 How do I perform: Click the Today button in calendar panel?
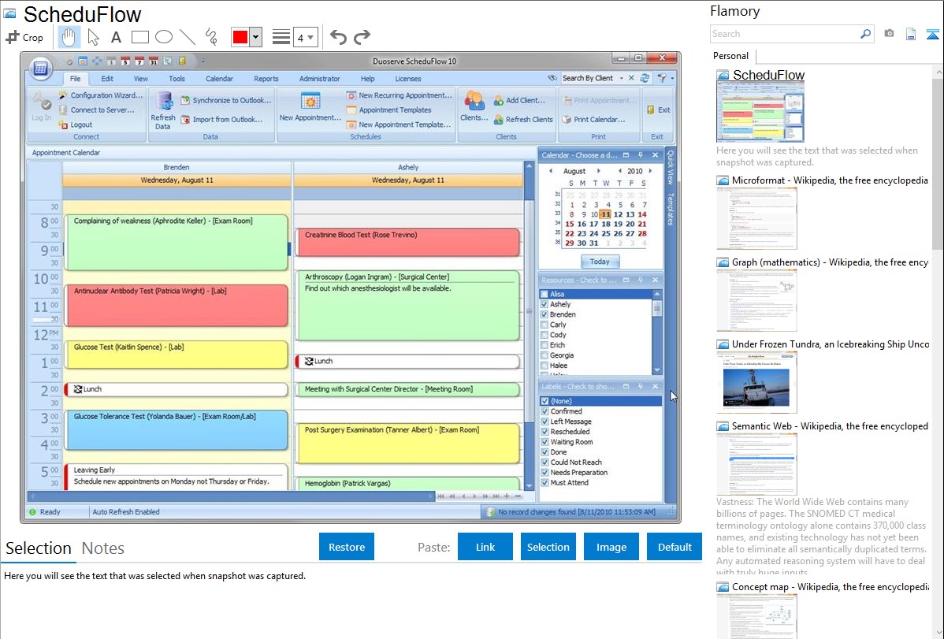click(x=600, y=262)
